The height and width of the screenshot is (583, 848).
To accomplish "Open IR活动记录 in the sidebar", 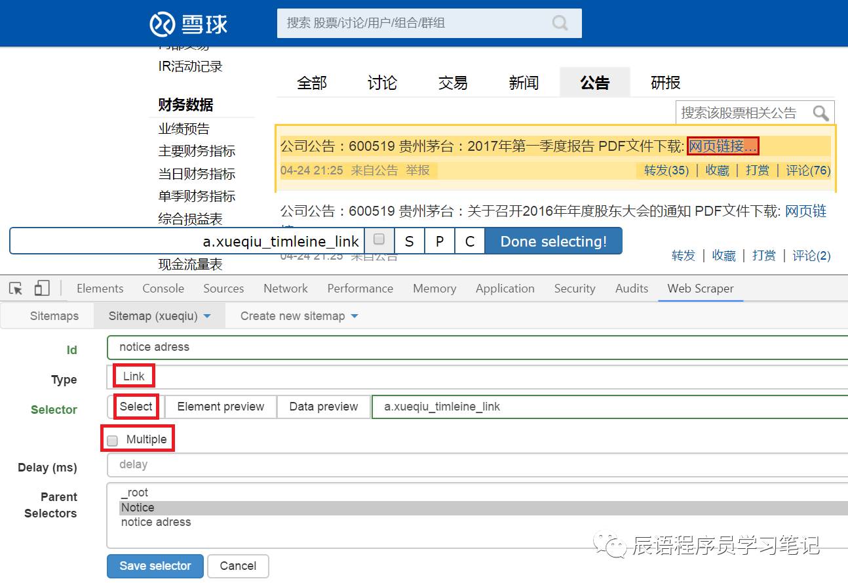I will (191, 66).
